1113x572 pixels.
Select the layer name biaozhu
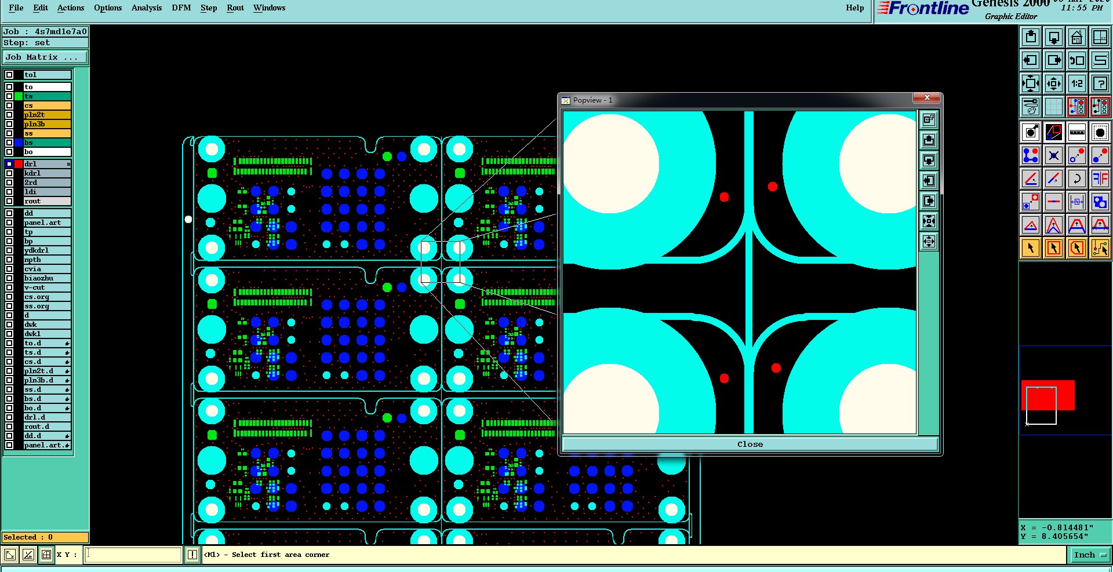click(48, 278)
